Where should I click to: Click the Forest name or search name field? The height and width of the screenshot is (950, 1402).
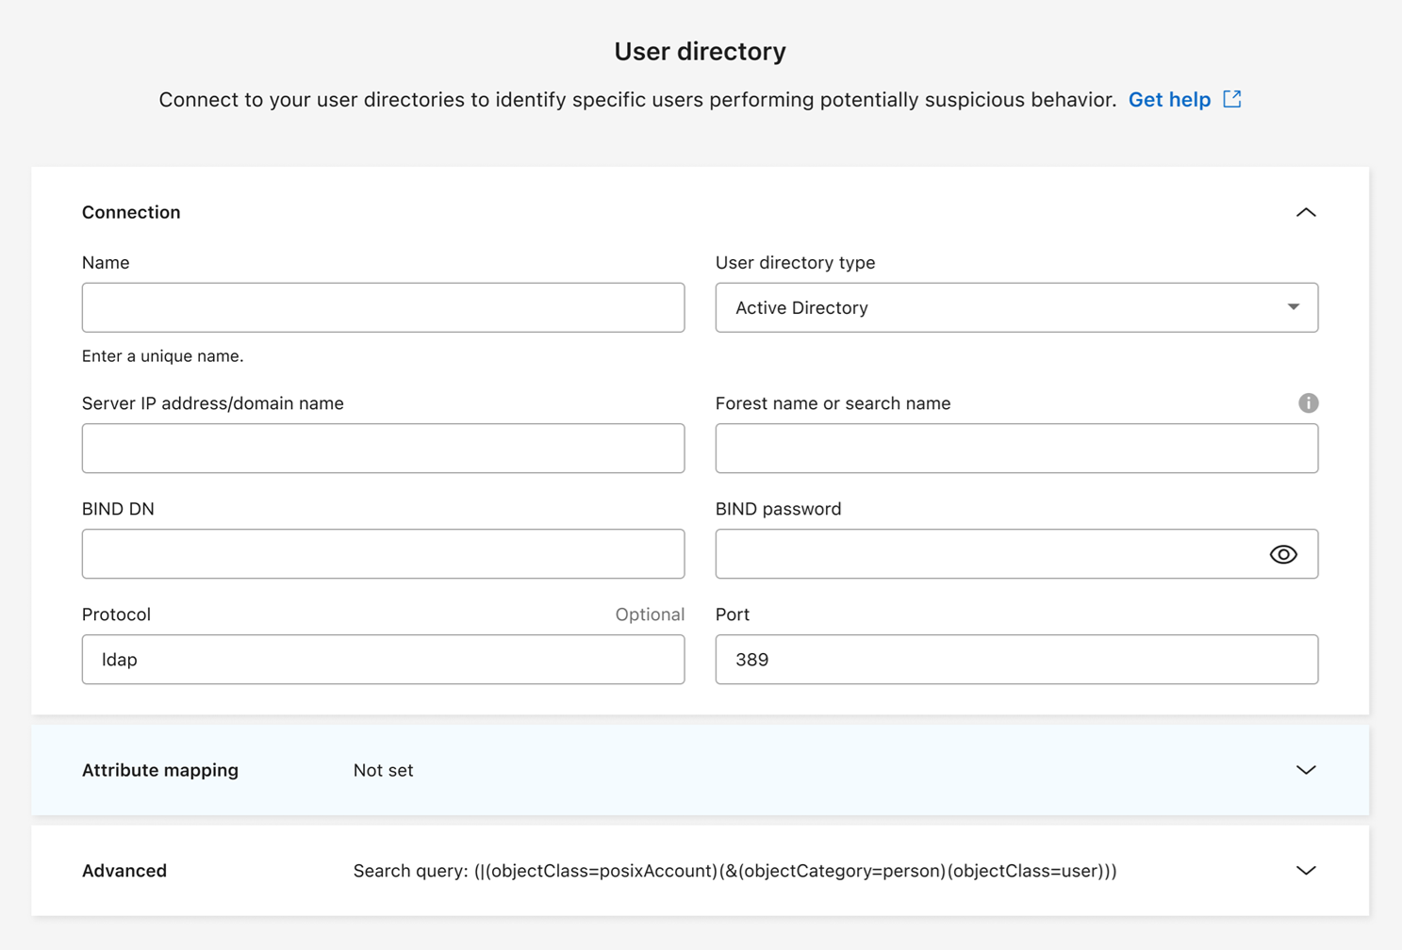point(1015,449)
